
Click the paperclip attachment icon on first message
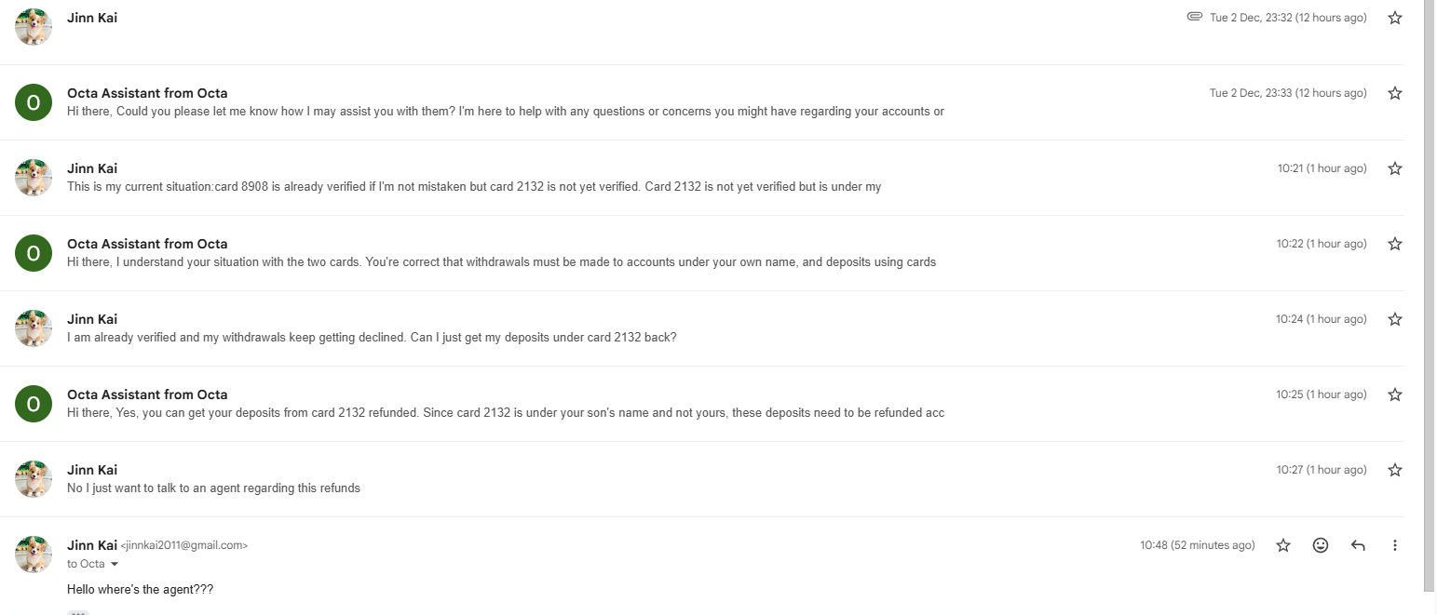click(1194, 17)
